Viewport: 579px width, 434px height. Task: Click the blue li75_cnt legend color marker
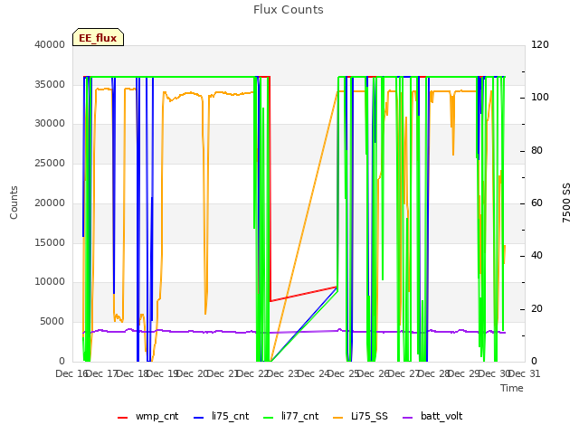click(199, 418)
